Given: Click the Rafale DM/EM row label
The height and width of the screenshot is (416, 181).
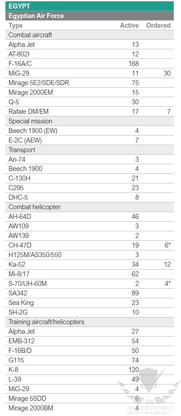Looking at the screenshot, I should 29,112.
